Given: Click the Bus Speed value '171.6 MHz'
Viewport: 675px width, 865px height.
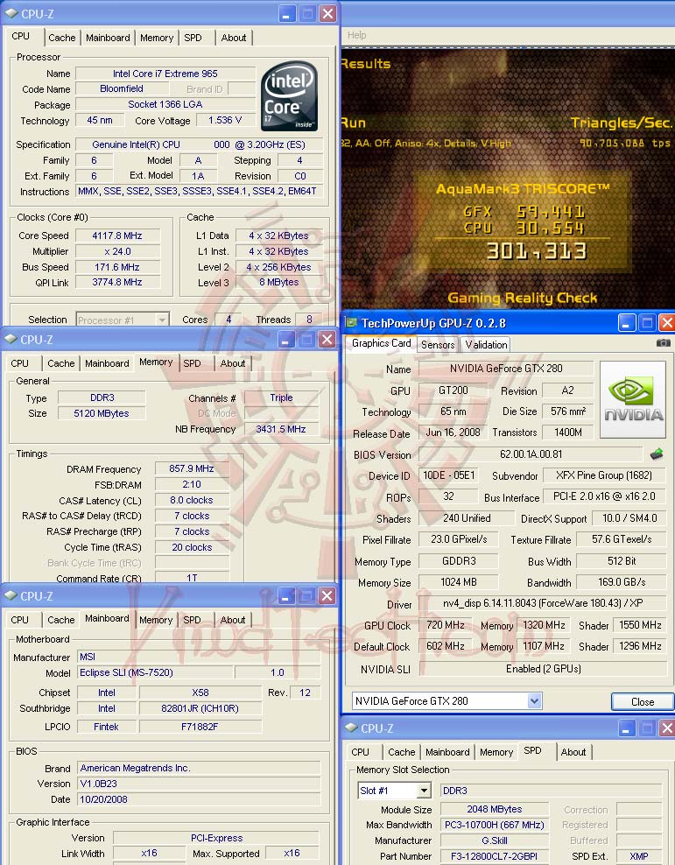Looking at the screenshot, I should pos(117,267).
